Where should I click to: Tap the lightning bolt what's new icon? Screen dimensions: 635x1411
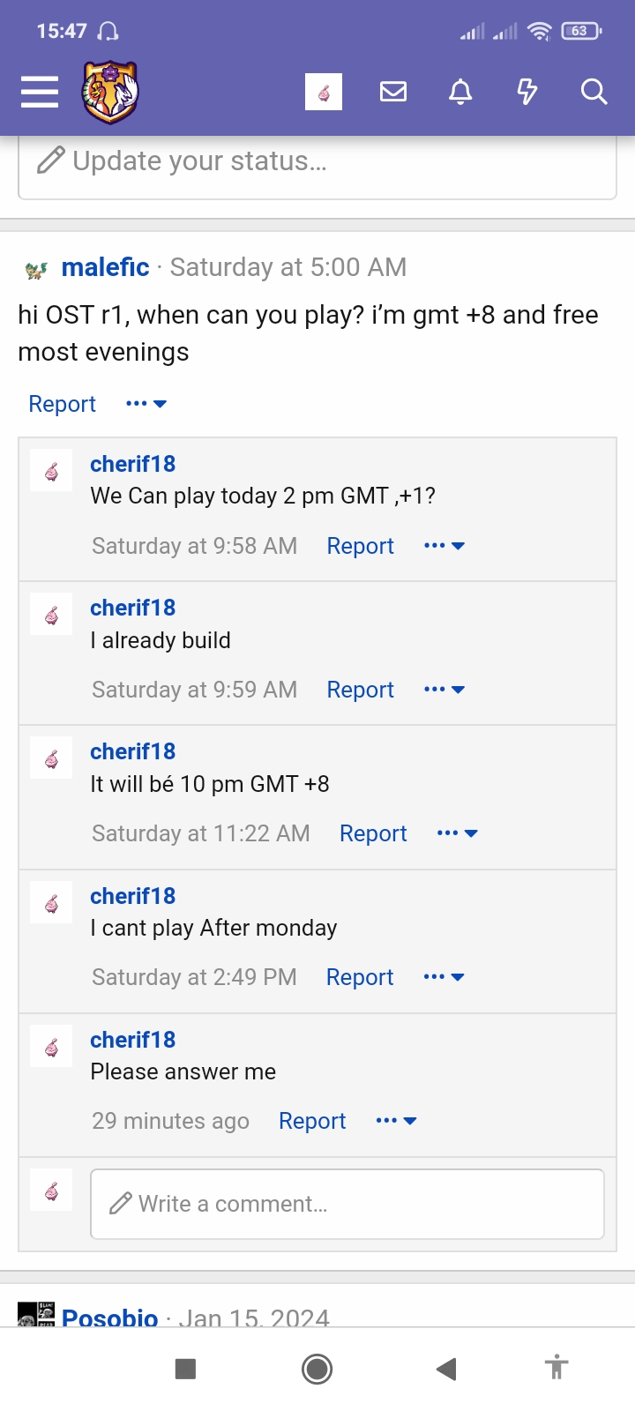click(x=527, y=92)
